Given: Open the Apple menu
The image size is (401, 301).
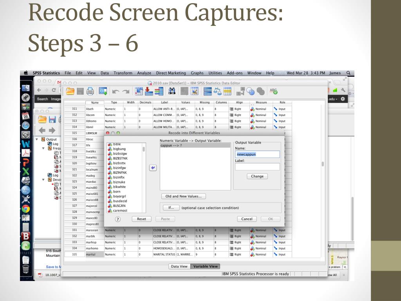Looking at the screenshot, I should pos(26,73).
